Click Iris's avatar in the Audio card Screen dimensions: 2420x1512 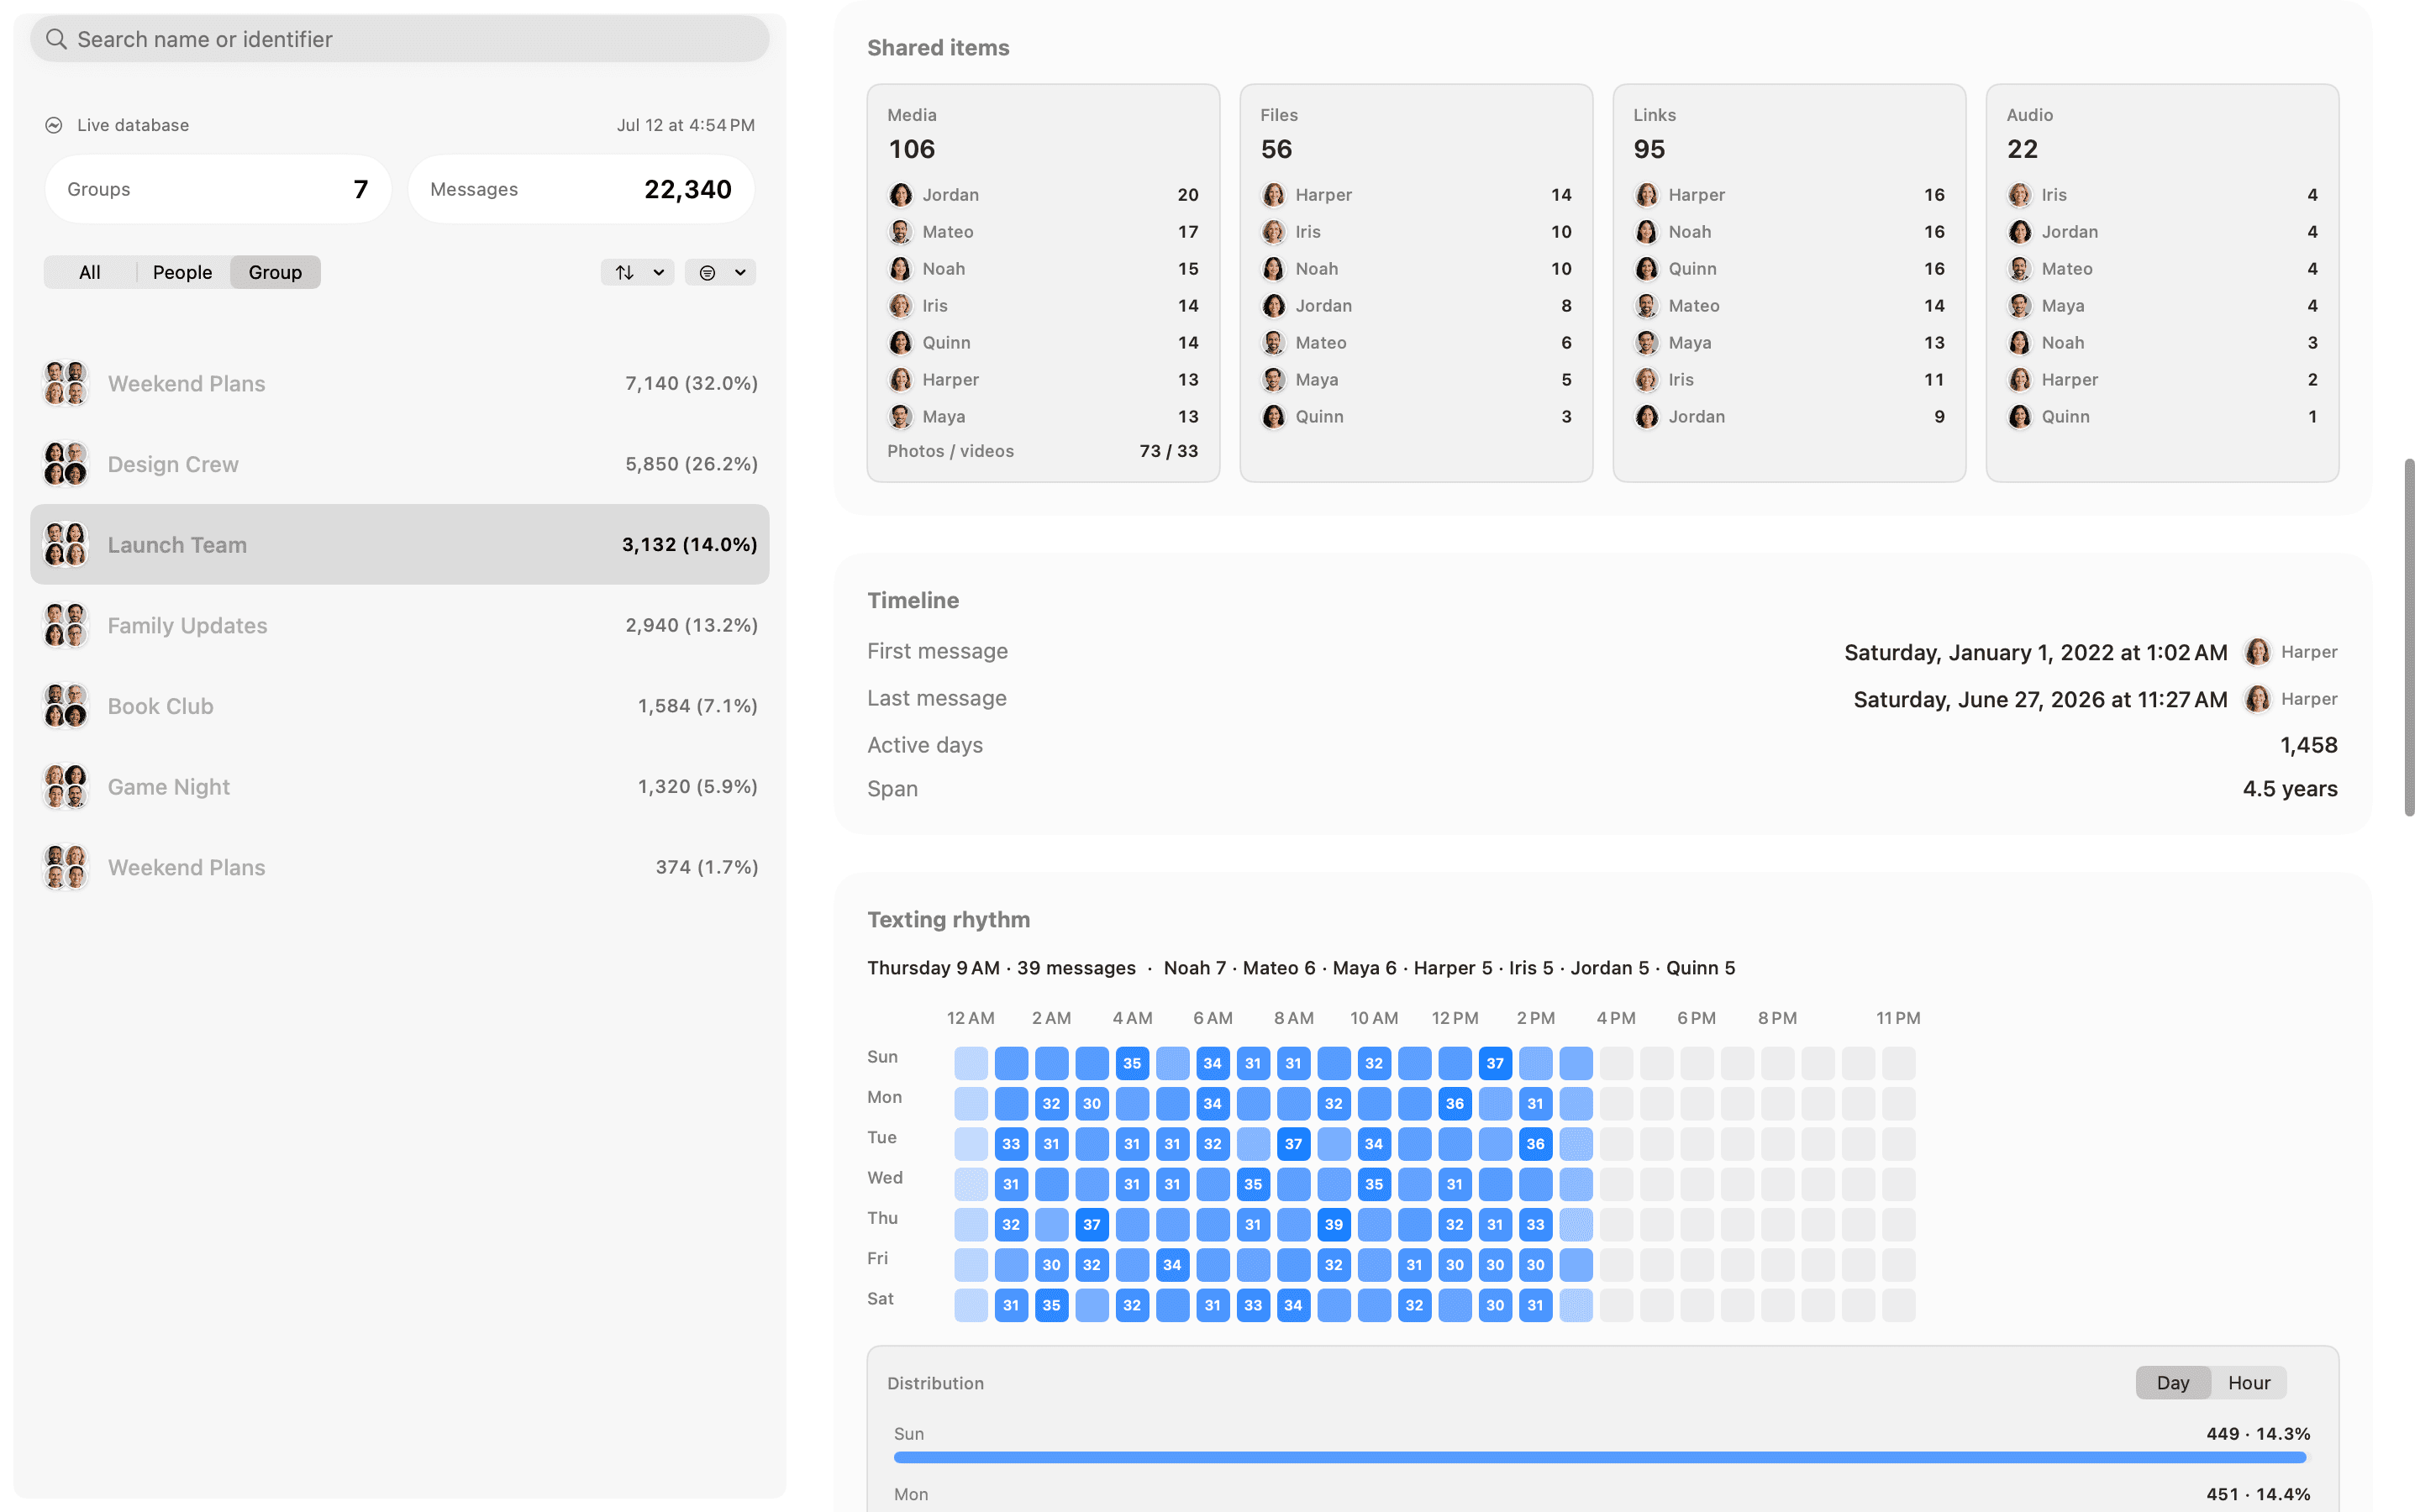2020,195
